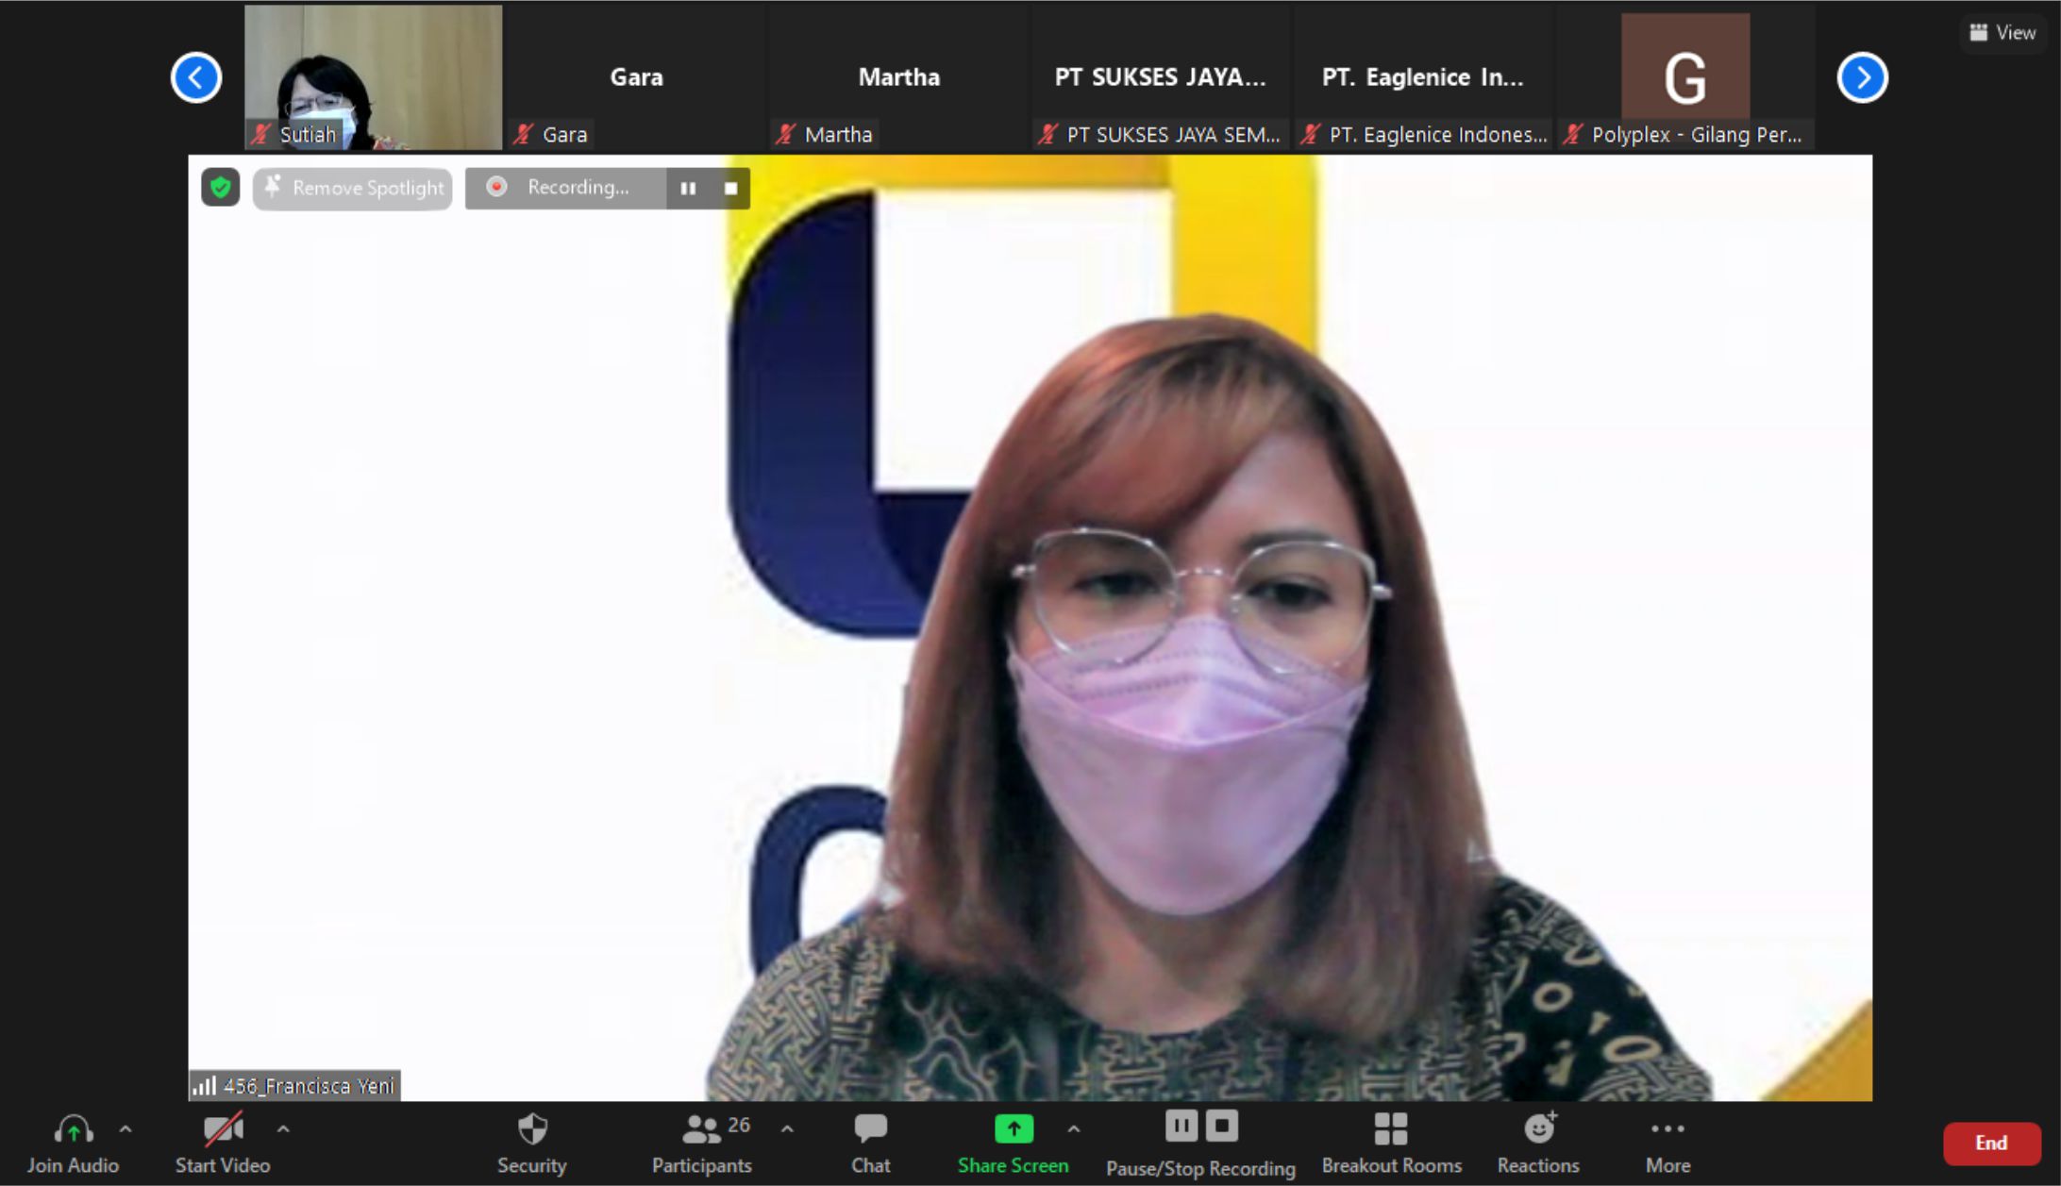Open the Chat panel
Screen dimensions: 2061x1186
coord(870,1143)
